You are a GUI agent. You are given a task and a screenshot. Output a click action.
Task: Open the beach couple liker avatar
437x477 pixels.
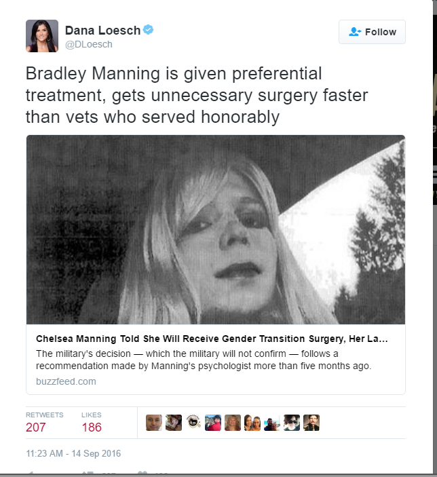pos(272,423)
